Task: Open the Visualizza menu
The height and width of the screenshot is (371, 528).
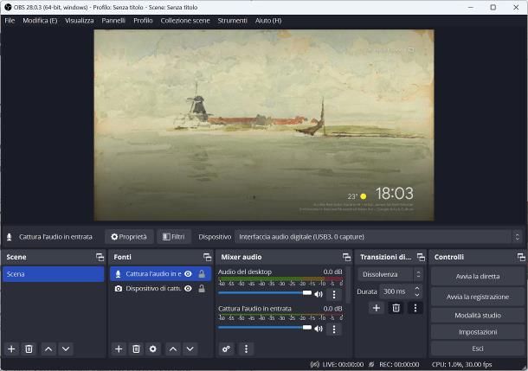Action: 79,21
